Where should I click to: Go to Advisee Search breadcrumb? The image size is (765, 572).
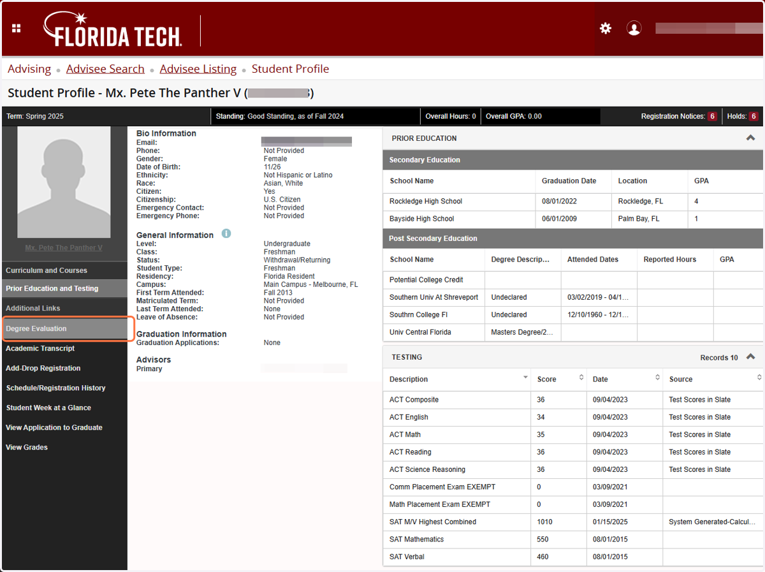tap(105, 69)
